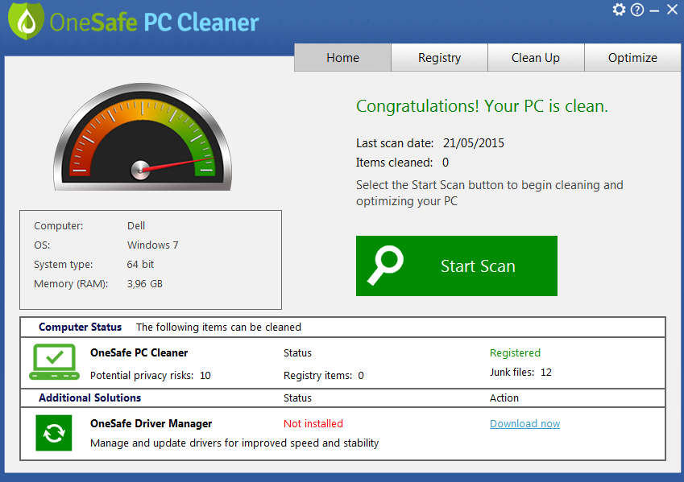684x482 pixels.
Task: Click the Junk files: 12 entry
Action: click(520, 373)
